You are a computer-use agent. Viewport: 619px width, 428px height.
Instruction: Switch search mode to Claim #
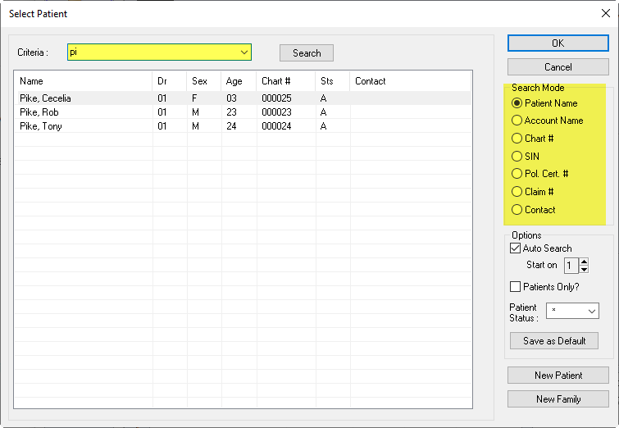[517, 192]
